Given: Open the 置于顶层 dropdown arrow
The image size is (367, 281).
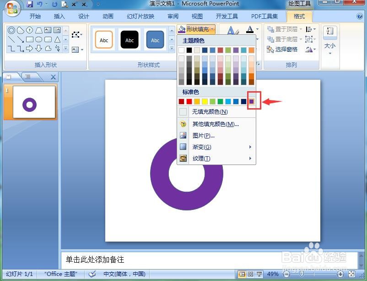Looking at the screenshot, I should 301,29.
